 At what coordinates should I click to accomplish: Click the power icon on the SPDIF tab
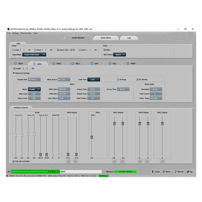click(x=128, y=63)
